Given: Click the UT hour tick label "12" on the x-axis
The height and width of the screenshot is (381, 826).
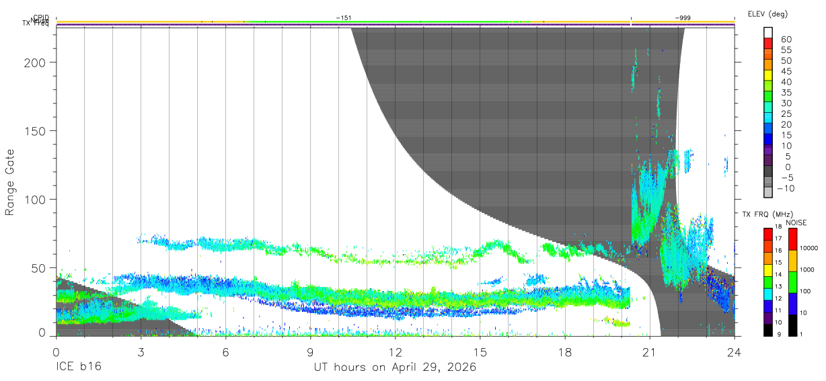Looking at the screenshot, I should point(395,351).
